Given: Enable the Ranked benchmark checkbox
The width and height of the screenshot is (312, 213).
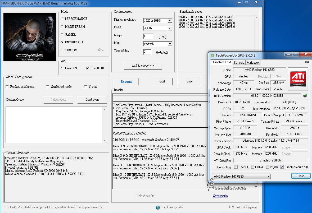Looking at the screenshot, I should (7, 87).
